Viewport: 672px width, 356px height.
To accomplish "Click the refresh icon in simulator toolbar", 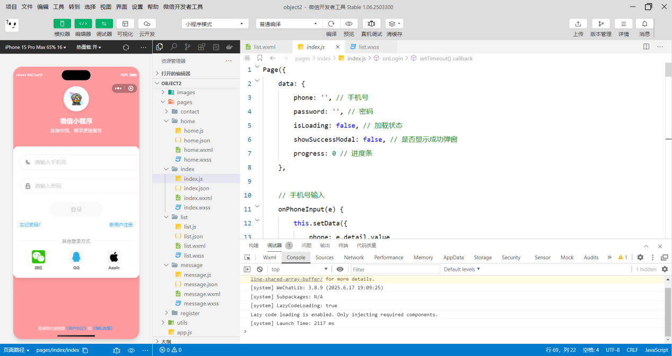I will pos(126,47).
